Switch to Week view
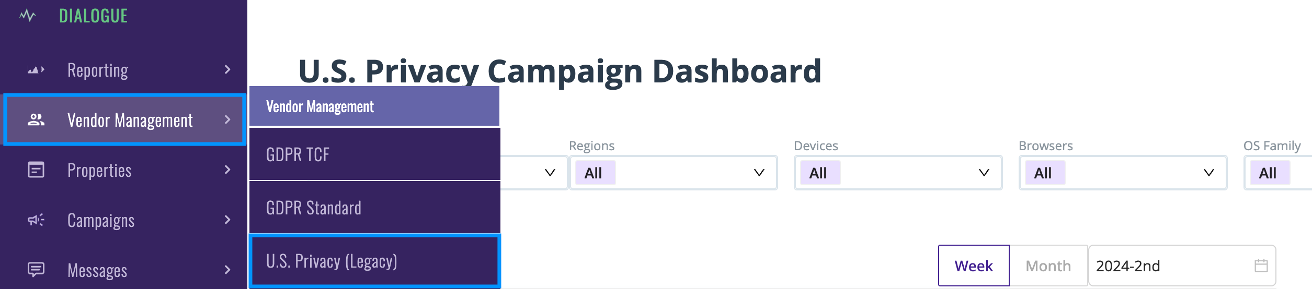1312x289 pixels. (x=974, y=266)
